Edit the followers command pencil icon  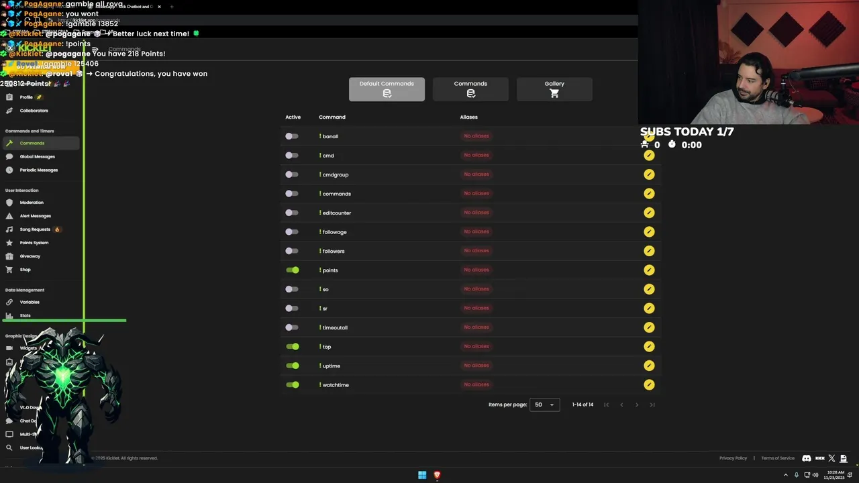pos(649,251)
